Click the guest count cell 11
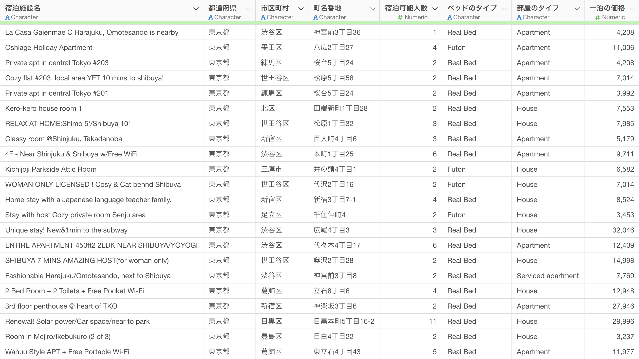 click(x=411, y=321)
